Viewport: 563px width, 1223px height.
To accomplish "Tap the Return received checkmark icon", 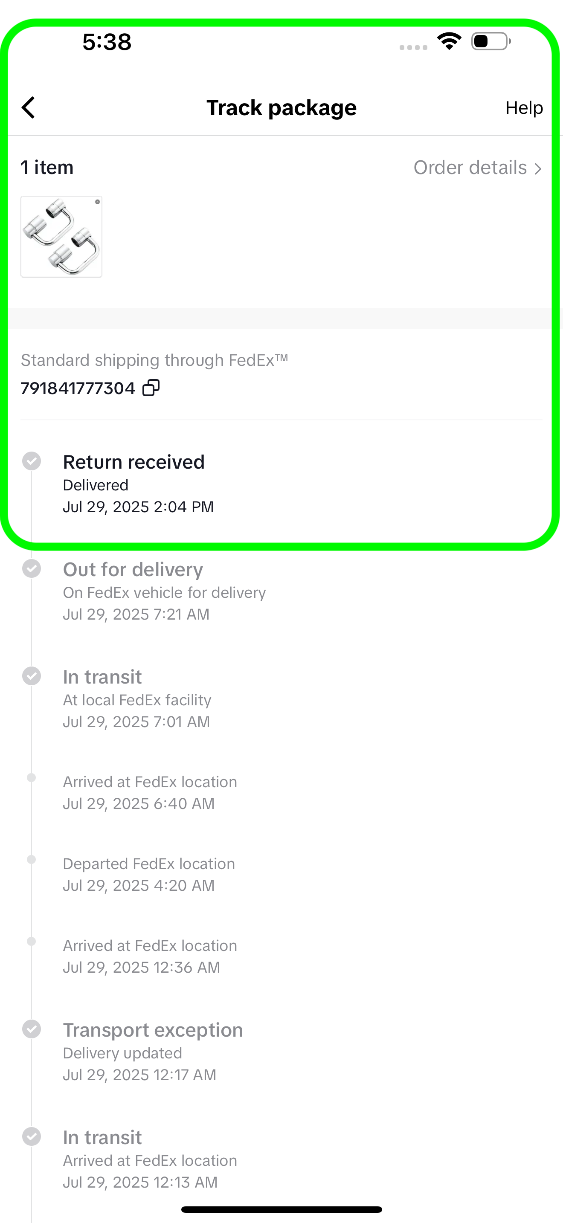I will click(32, 461).
